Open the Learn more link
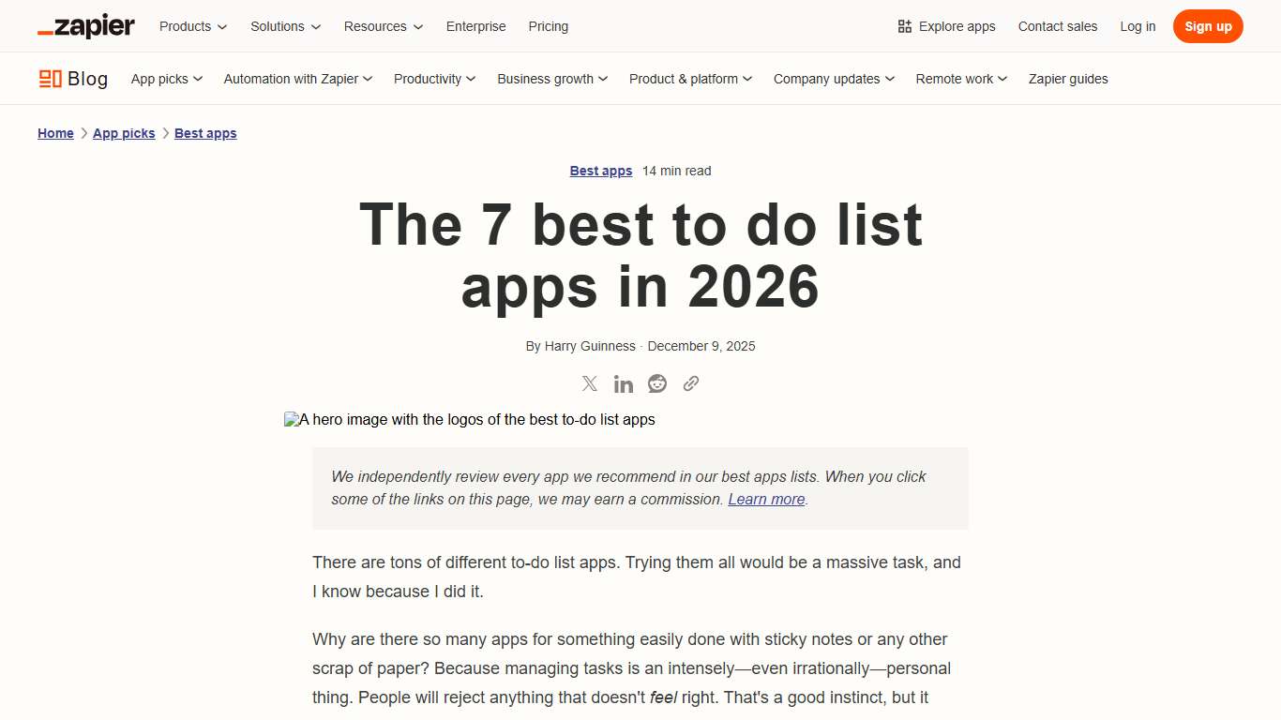The height and width of the screenshot is (720, 1281). (765, 499)
